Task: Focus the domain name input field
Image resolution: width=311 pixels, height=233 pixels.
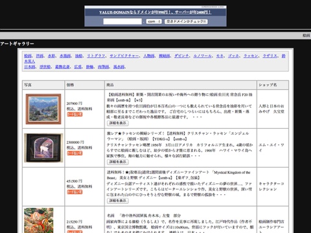Action: click(122, 21)
